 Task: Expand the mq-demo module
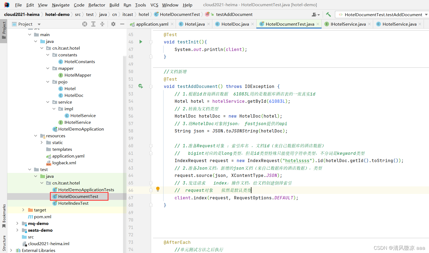pos(18,224)
